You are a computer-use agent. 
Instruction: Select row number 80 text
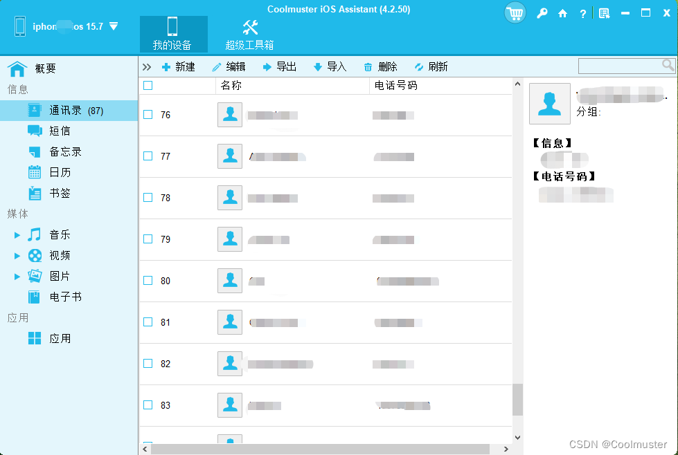166,281
